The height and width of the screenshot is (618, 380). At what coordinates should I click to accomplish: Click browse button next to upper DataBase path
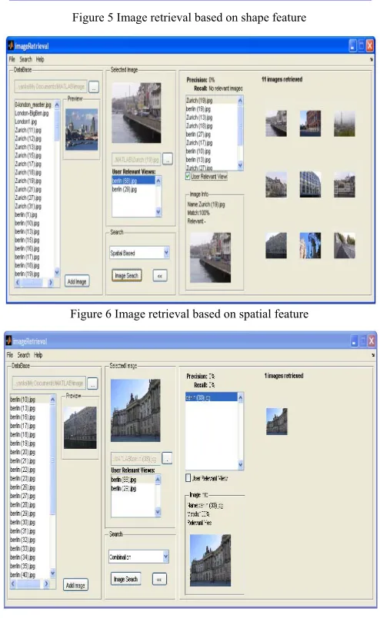94,87
